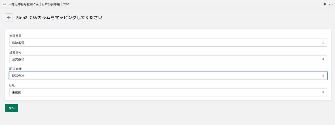
Task: Click the CSV breadcrumb text in title bar
Action: (x=66, y=4)
